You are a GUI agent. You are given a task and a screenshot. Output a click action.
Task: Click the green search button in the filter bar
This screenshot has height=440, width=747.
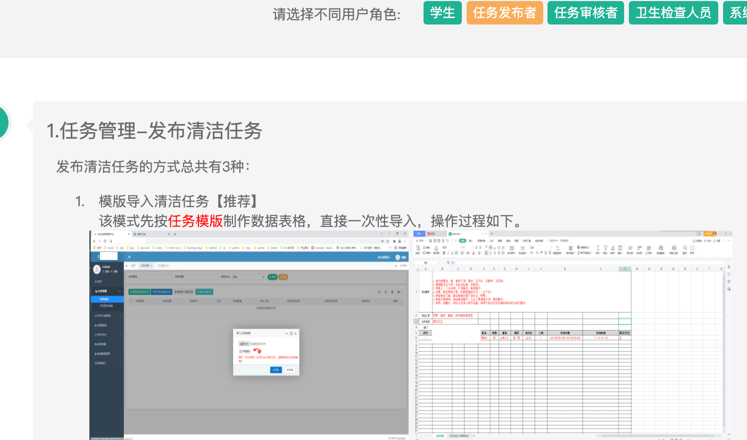(x=272, y=277)
